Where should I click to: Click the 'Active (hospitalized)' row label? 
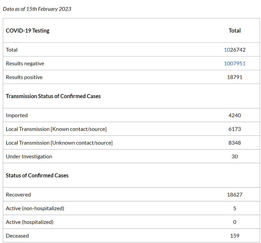[30, 222]
